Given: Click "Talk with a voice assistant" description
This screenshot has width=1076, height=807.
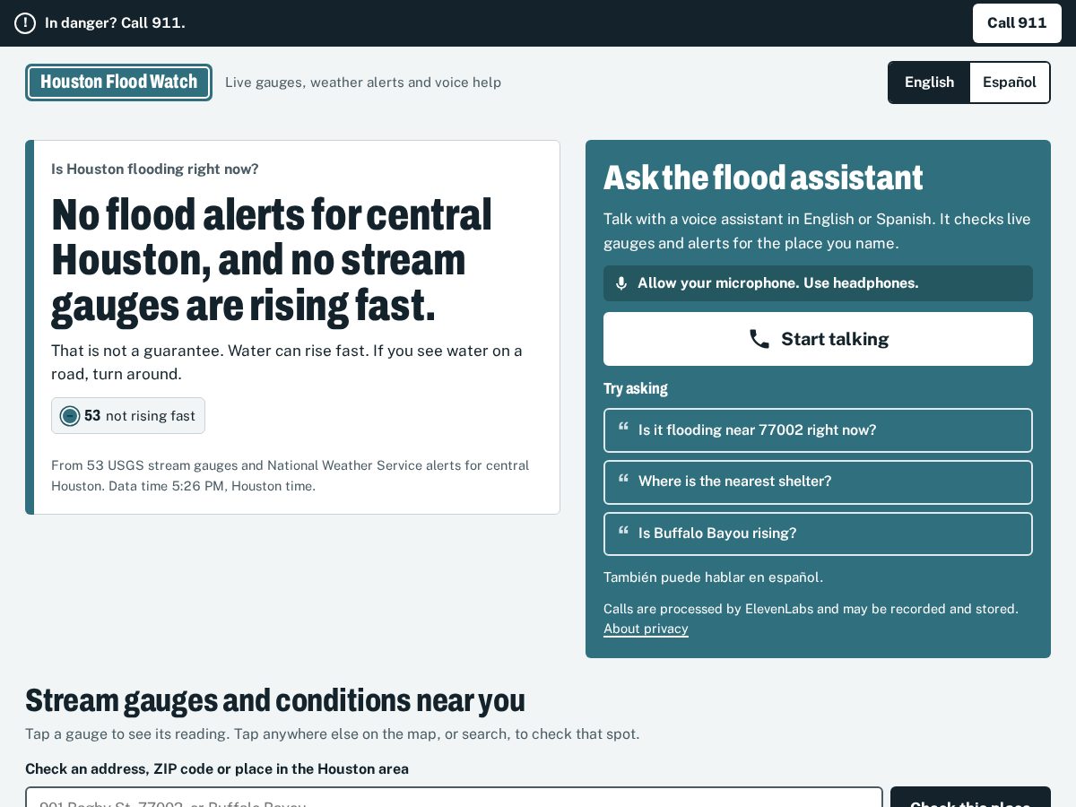Looking at the screenshot, I should 817,231.
